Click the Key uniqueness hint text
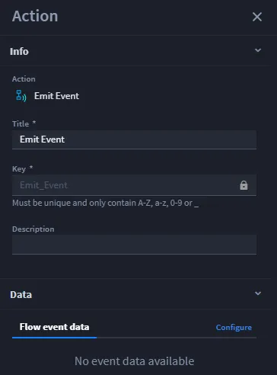Screen dimensions: 277x375 coord(105,203)
